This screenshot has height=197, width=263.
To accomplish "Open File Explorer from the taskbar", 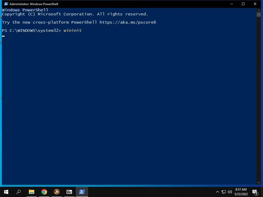I will coord(31,192).
